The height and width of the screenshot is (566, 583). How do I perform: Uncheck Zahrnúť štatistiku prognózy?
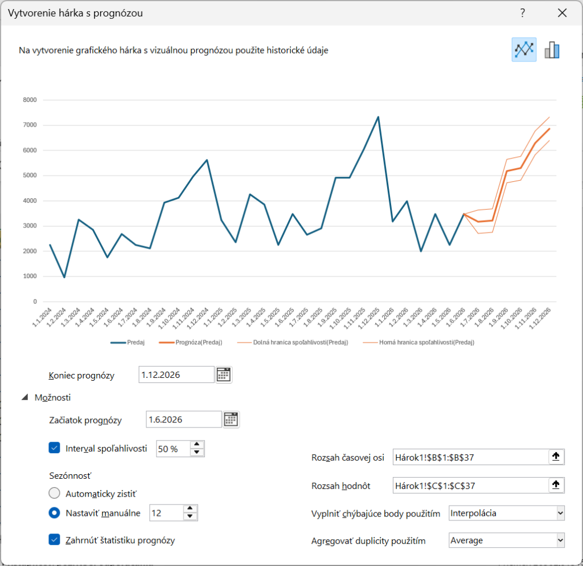pyautogui.click(x=55, y=540)
